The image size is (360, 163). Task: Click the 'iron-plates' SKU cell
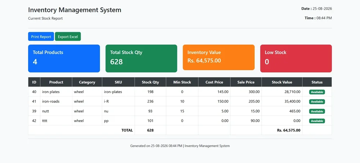click(118, 92)
